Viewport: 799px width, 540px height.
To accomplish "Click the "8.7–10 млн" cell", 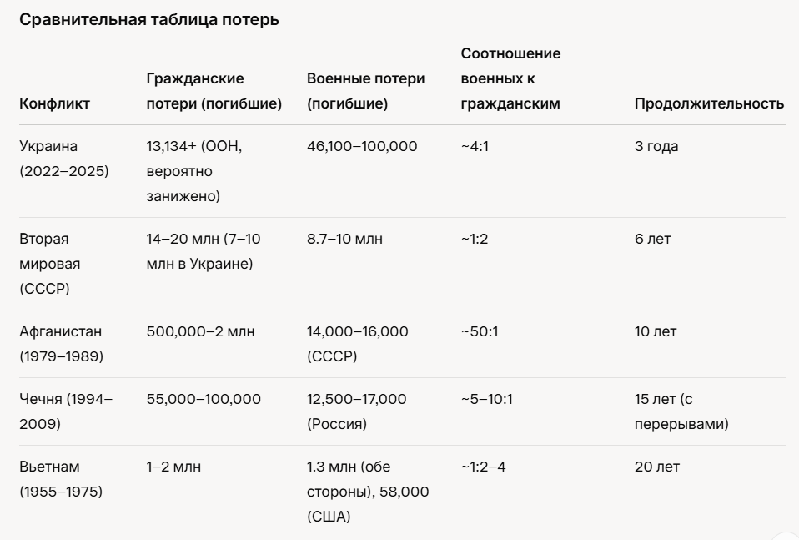I will (344, 239).
